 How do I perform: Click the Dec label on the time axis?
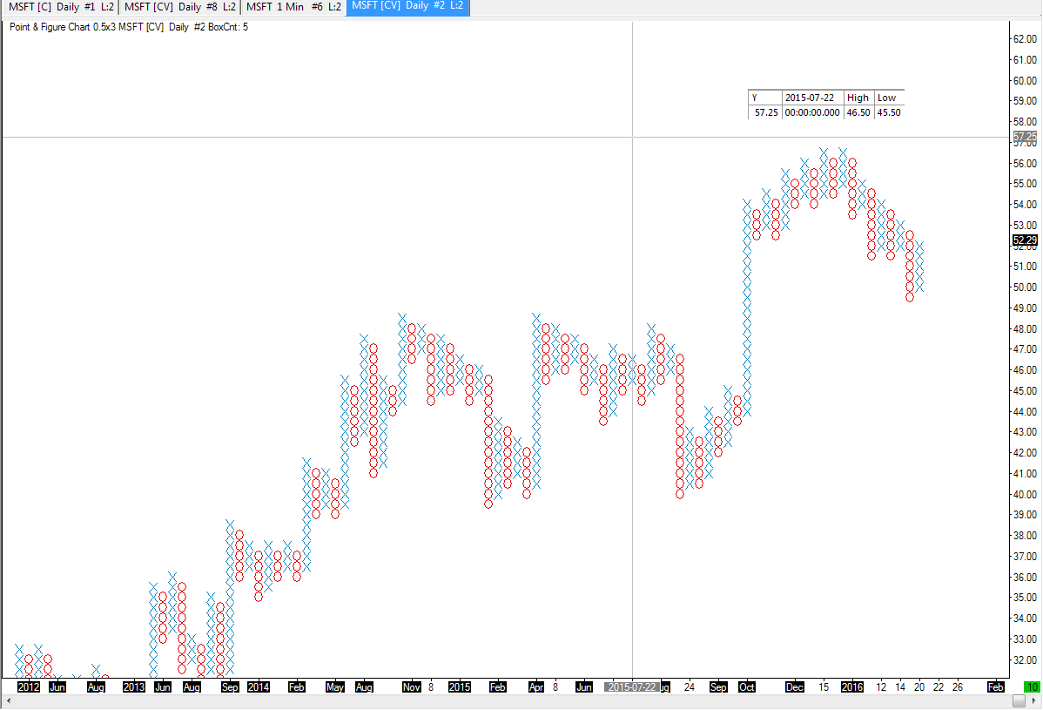point(794,686)
